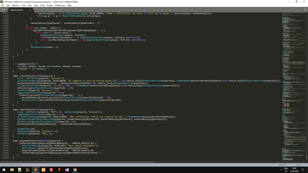Open File Explorer from taskbar
The width and height of the screenshot is (308, 173).
coord(12,170)
